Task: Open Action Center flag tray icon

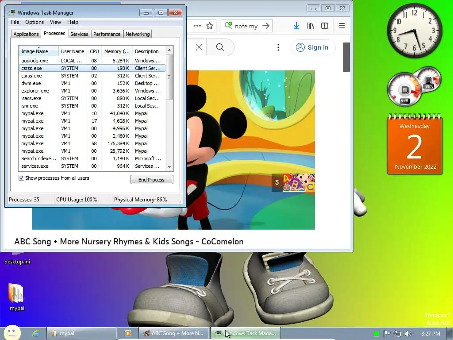Action: (x=387, y=334)
